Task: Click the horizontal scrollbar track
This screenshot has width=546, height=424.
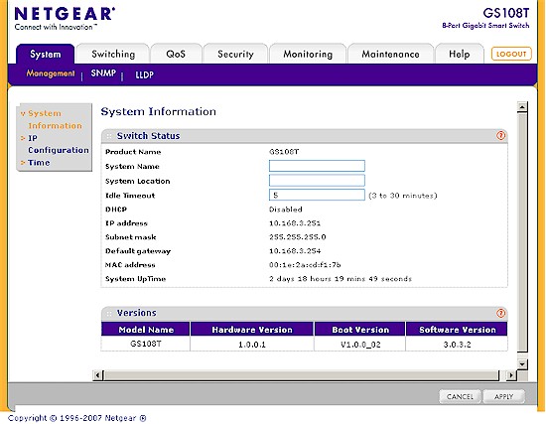Action: [302, 375]
